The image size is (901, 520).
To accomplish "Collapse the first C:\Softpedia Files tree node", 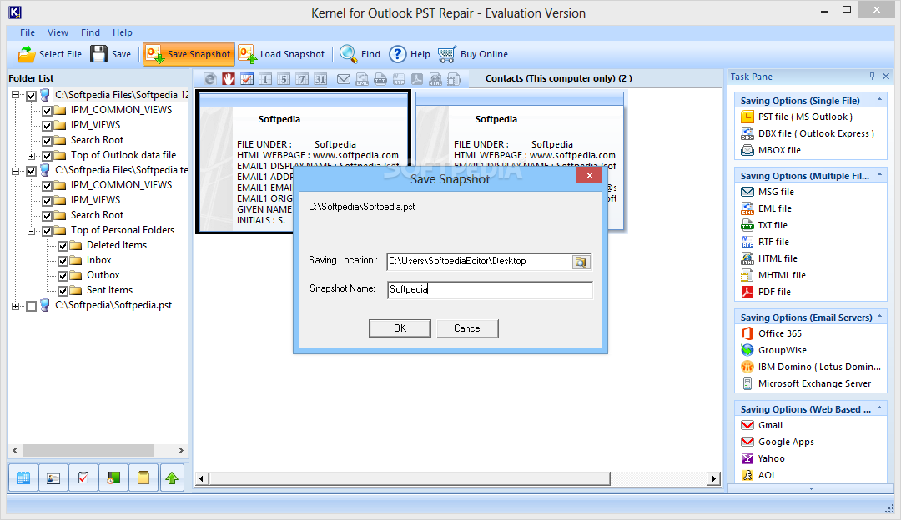I will click(16, 95).
